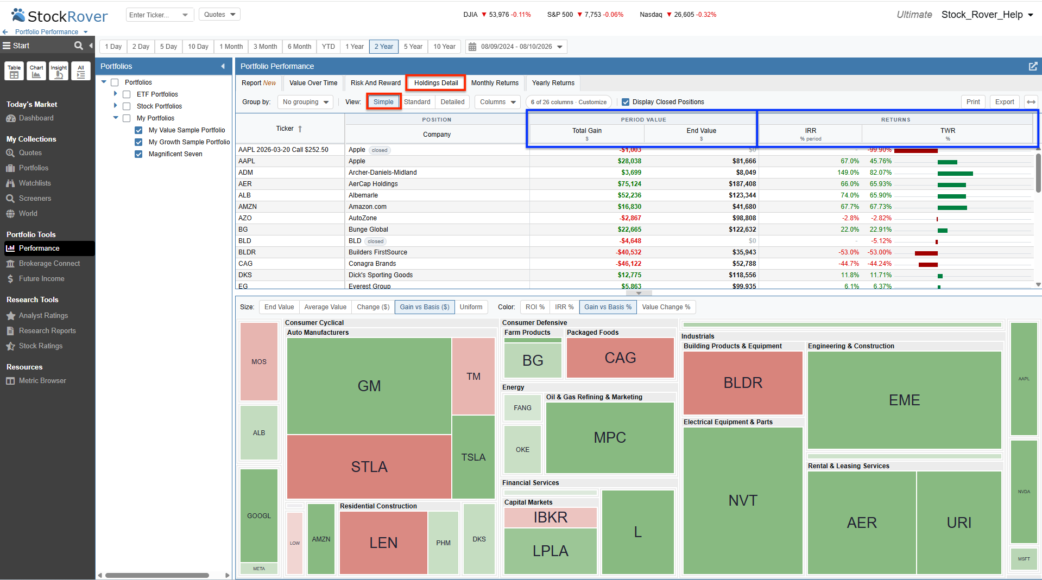The image size is (1042, 580).
Task: Click the back arrow beside Portfolio Performance
Action: 5,32
